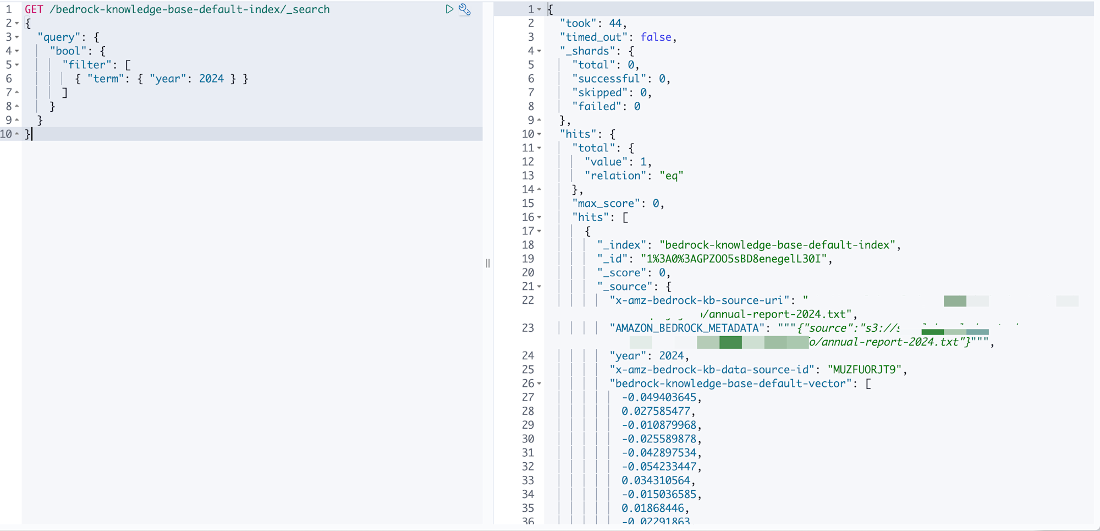This screenshot has height=531, width=1100.
Task: Click the pane resize divider handle
Action: tap(488, 264)
